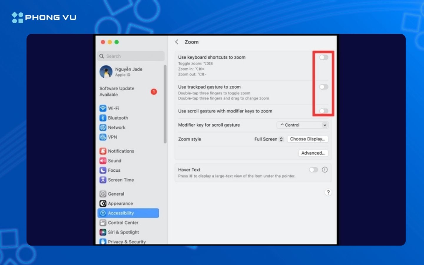Open the Control modifier key dropdown
The height and width of the screenshot is (265, 424).
tap(302, 125)
